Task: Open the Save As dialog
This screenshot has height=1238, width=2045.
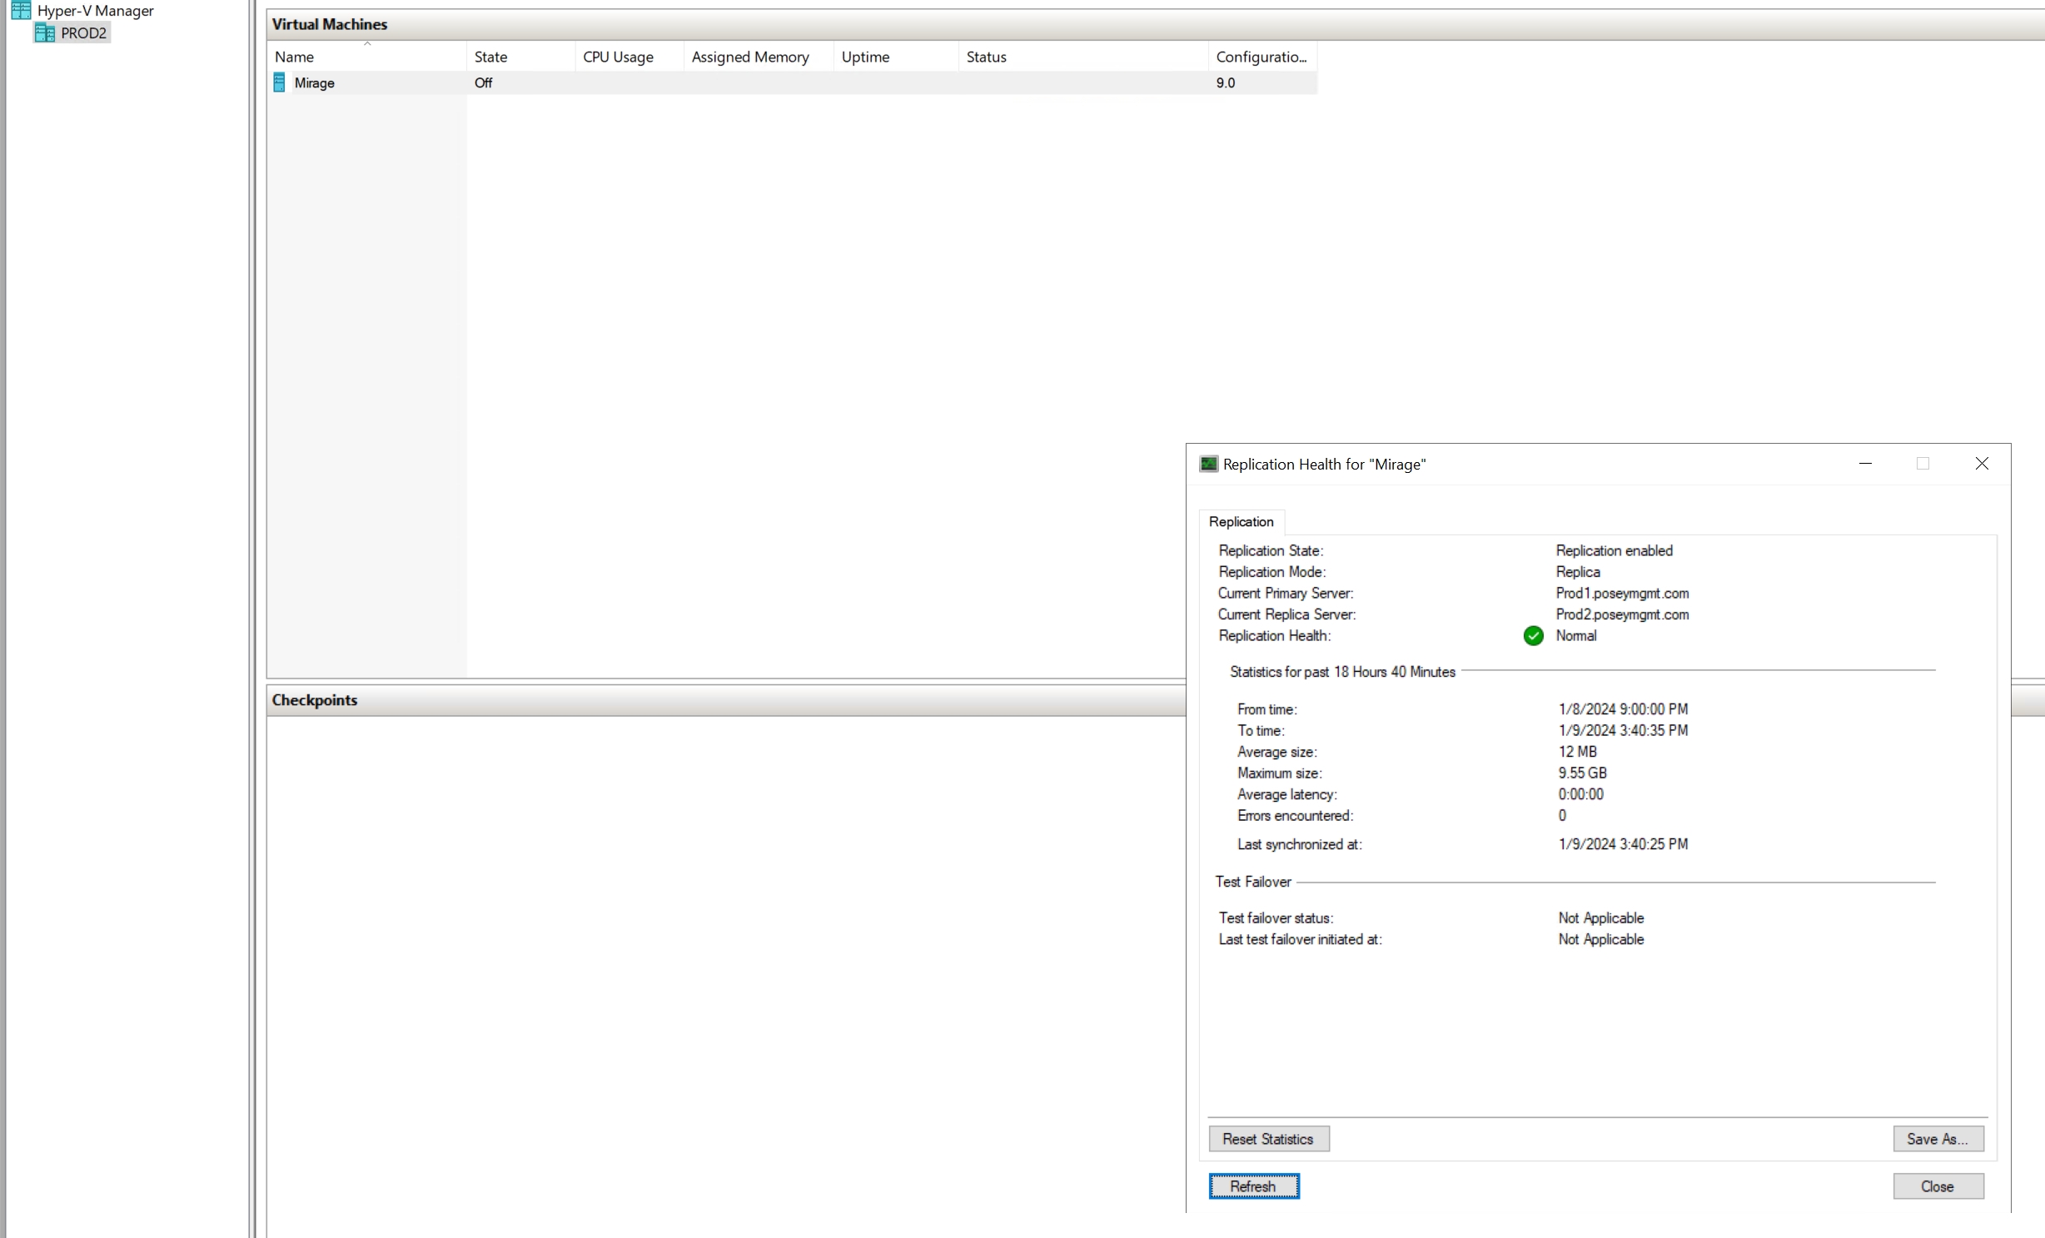Action: click(x=1938, y=1139)
